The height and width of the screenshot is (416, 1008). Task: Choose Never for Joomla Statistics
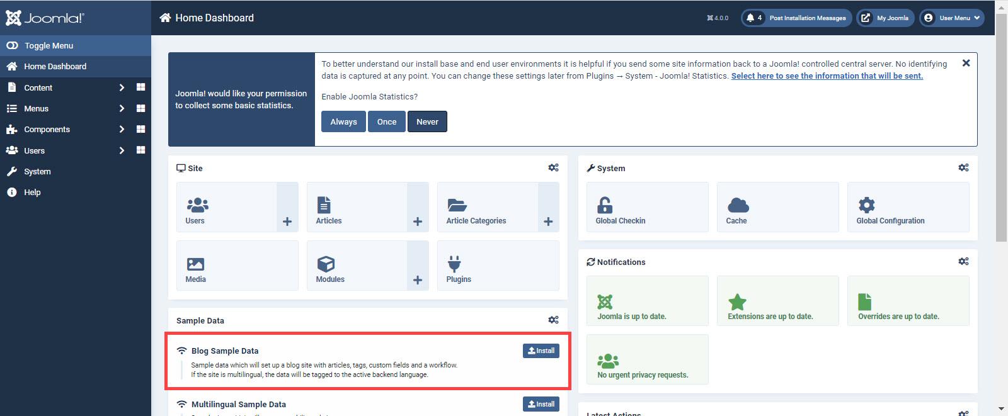(427, 121)
